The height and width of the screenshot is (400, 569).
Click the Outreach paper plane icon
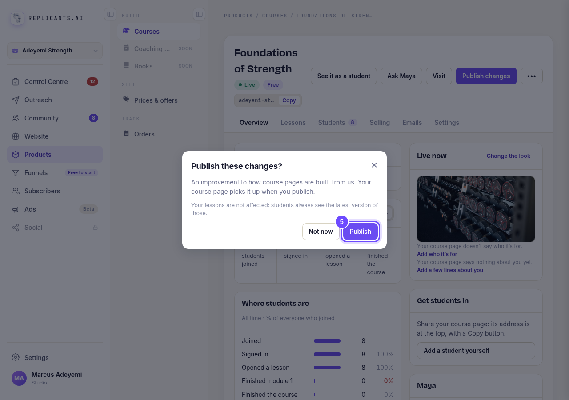point(16,100)
